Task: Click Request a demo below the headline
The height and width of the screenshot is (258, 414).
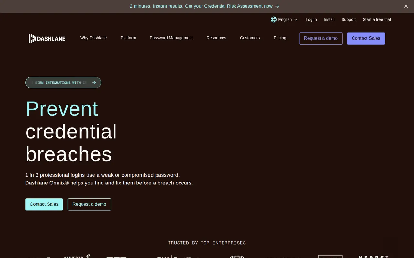Action: [89, 204]
